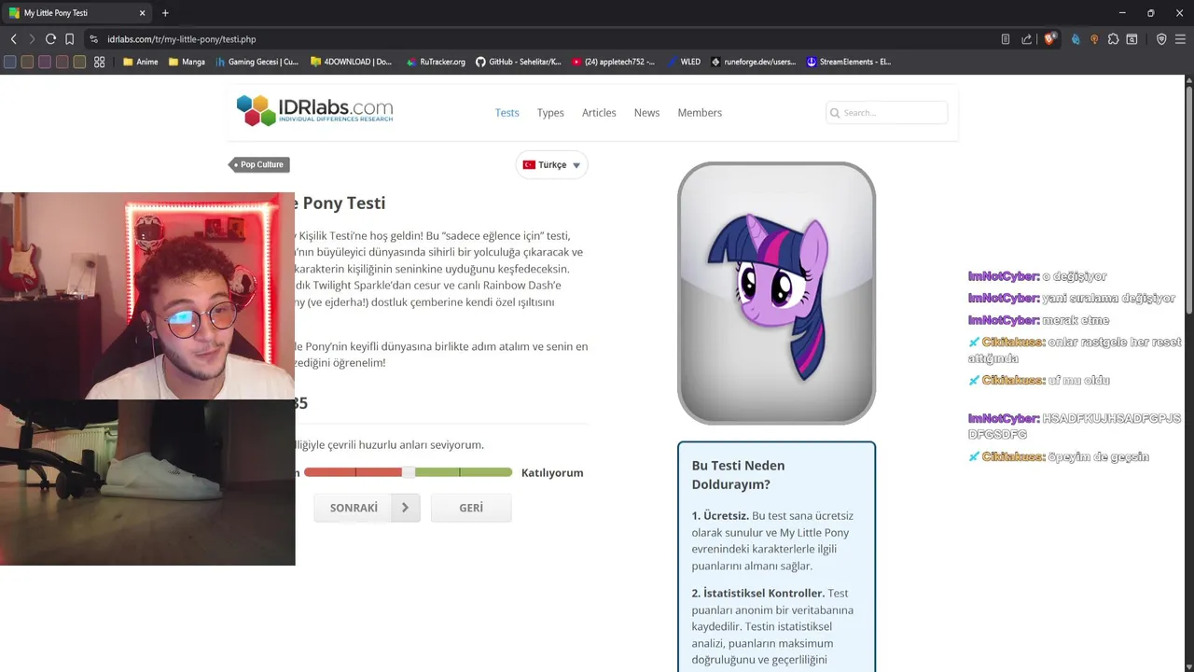Image resolution: width=1194 pixels, height=672 pixels.
Task: Expand the Türkçe language dropdown
Action: pos(551,164)
